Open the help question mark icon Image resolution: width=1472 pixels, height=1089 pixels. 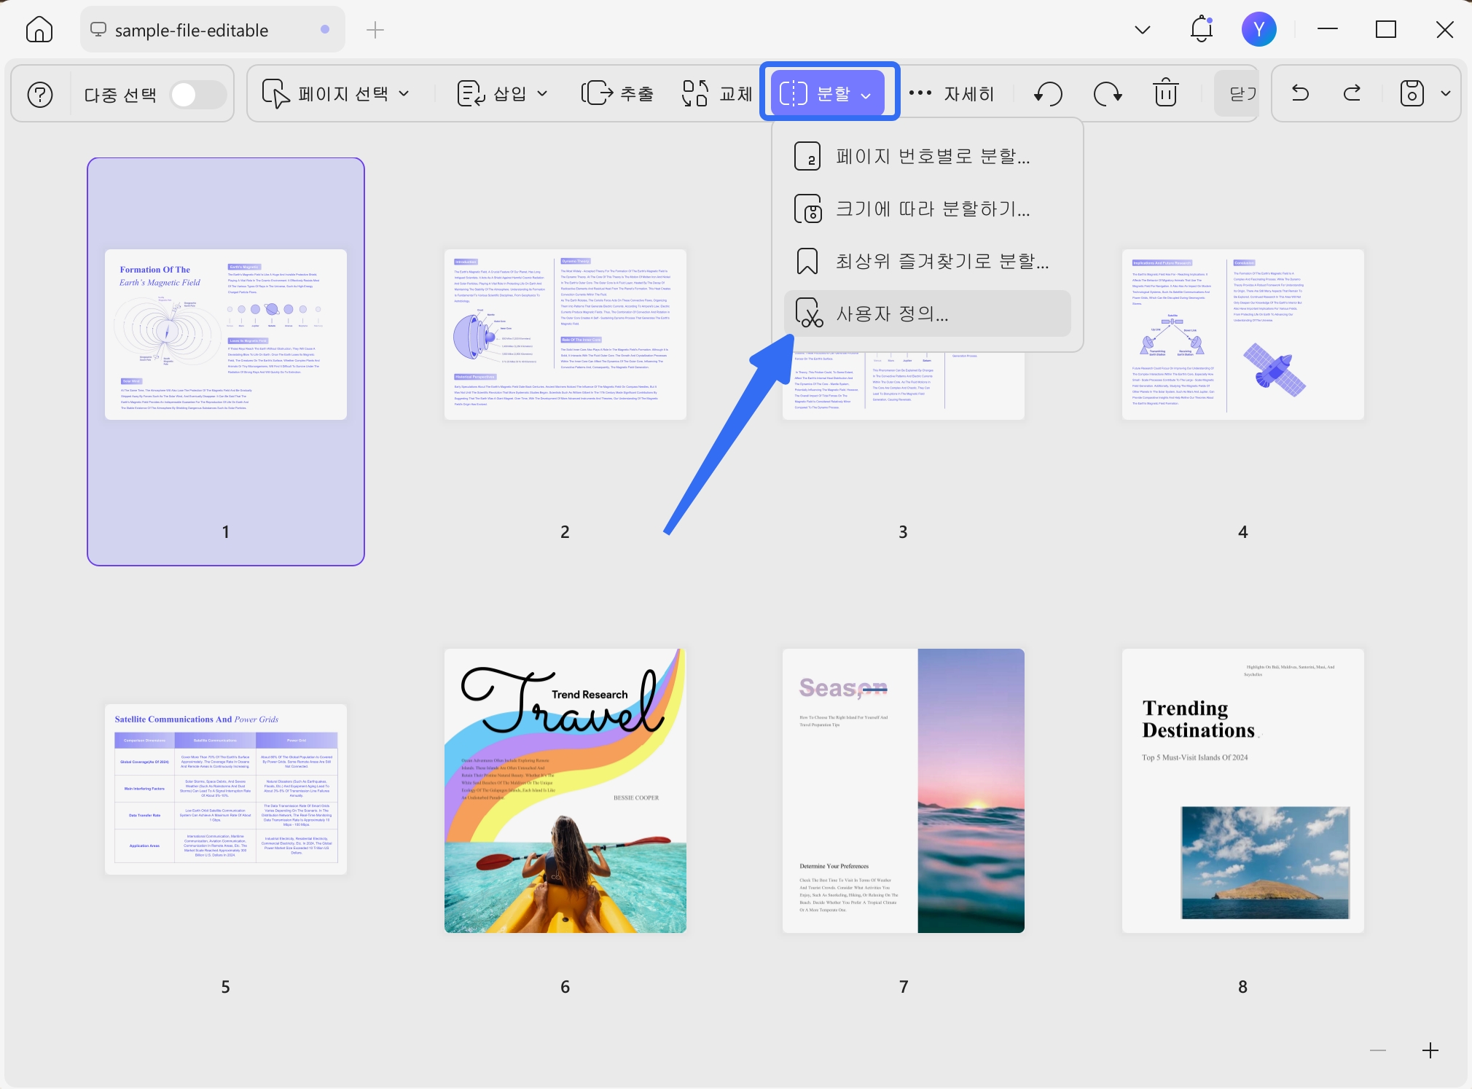coord(40,94)
